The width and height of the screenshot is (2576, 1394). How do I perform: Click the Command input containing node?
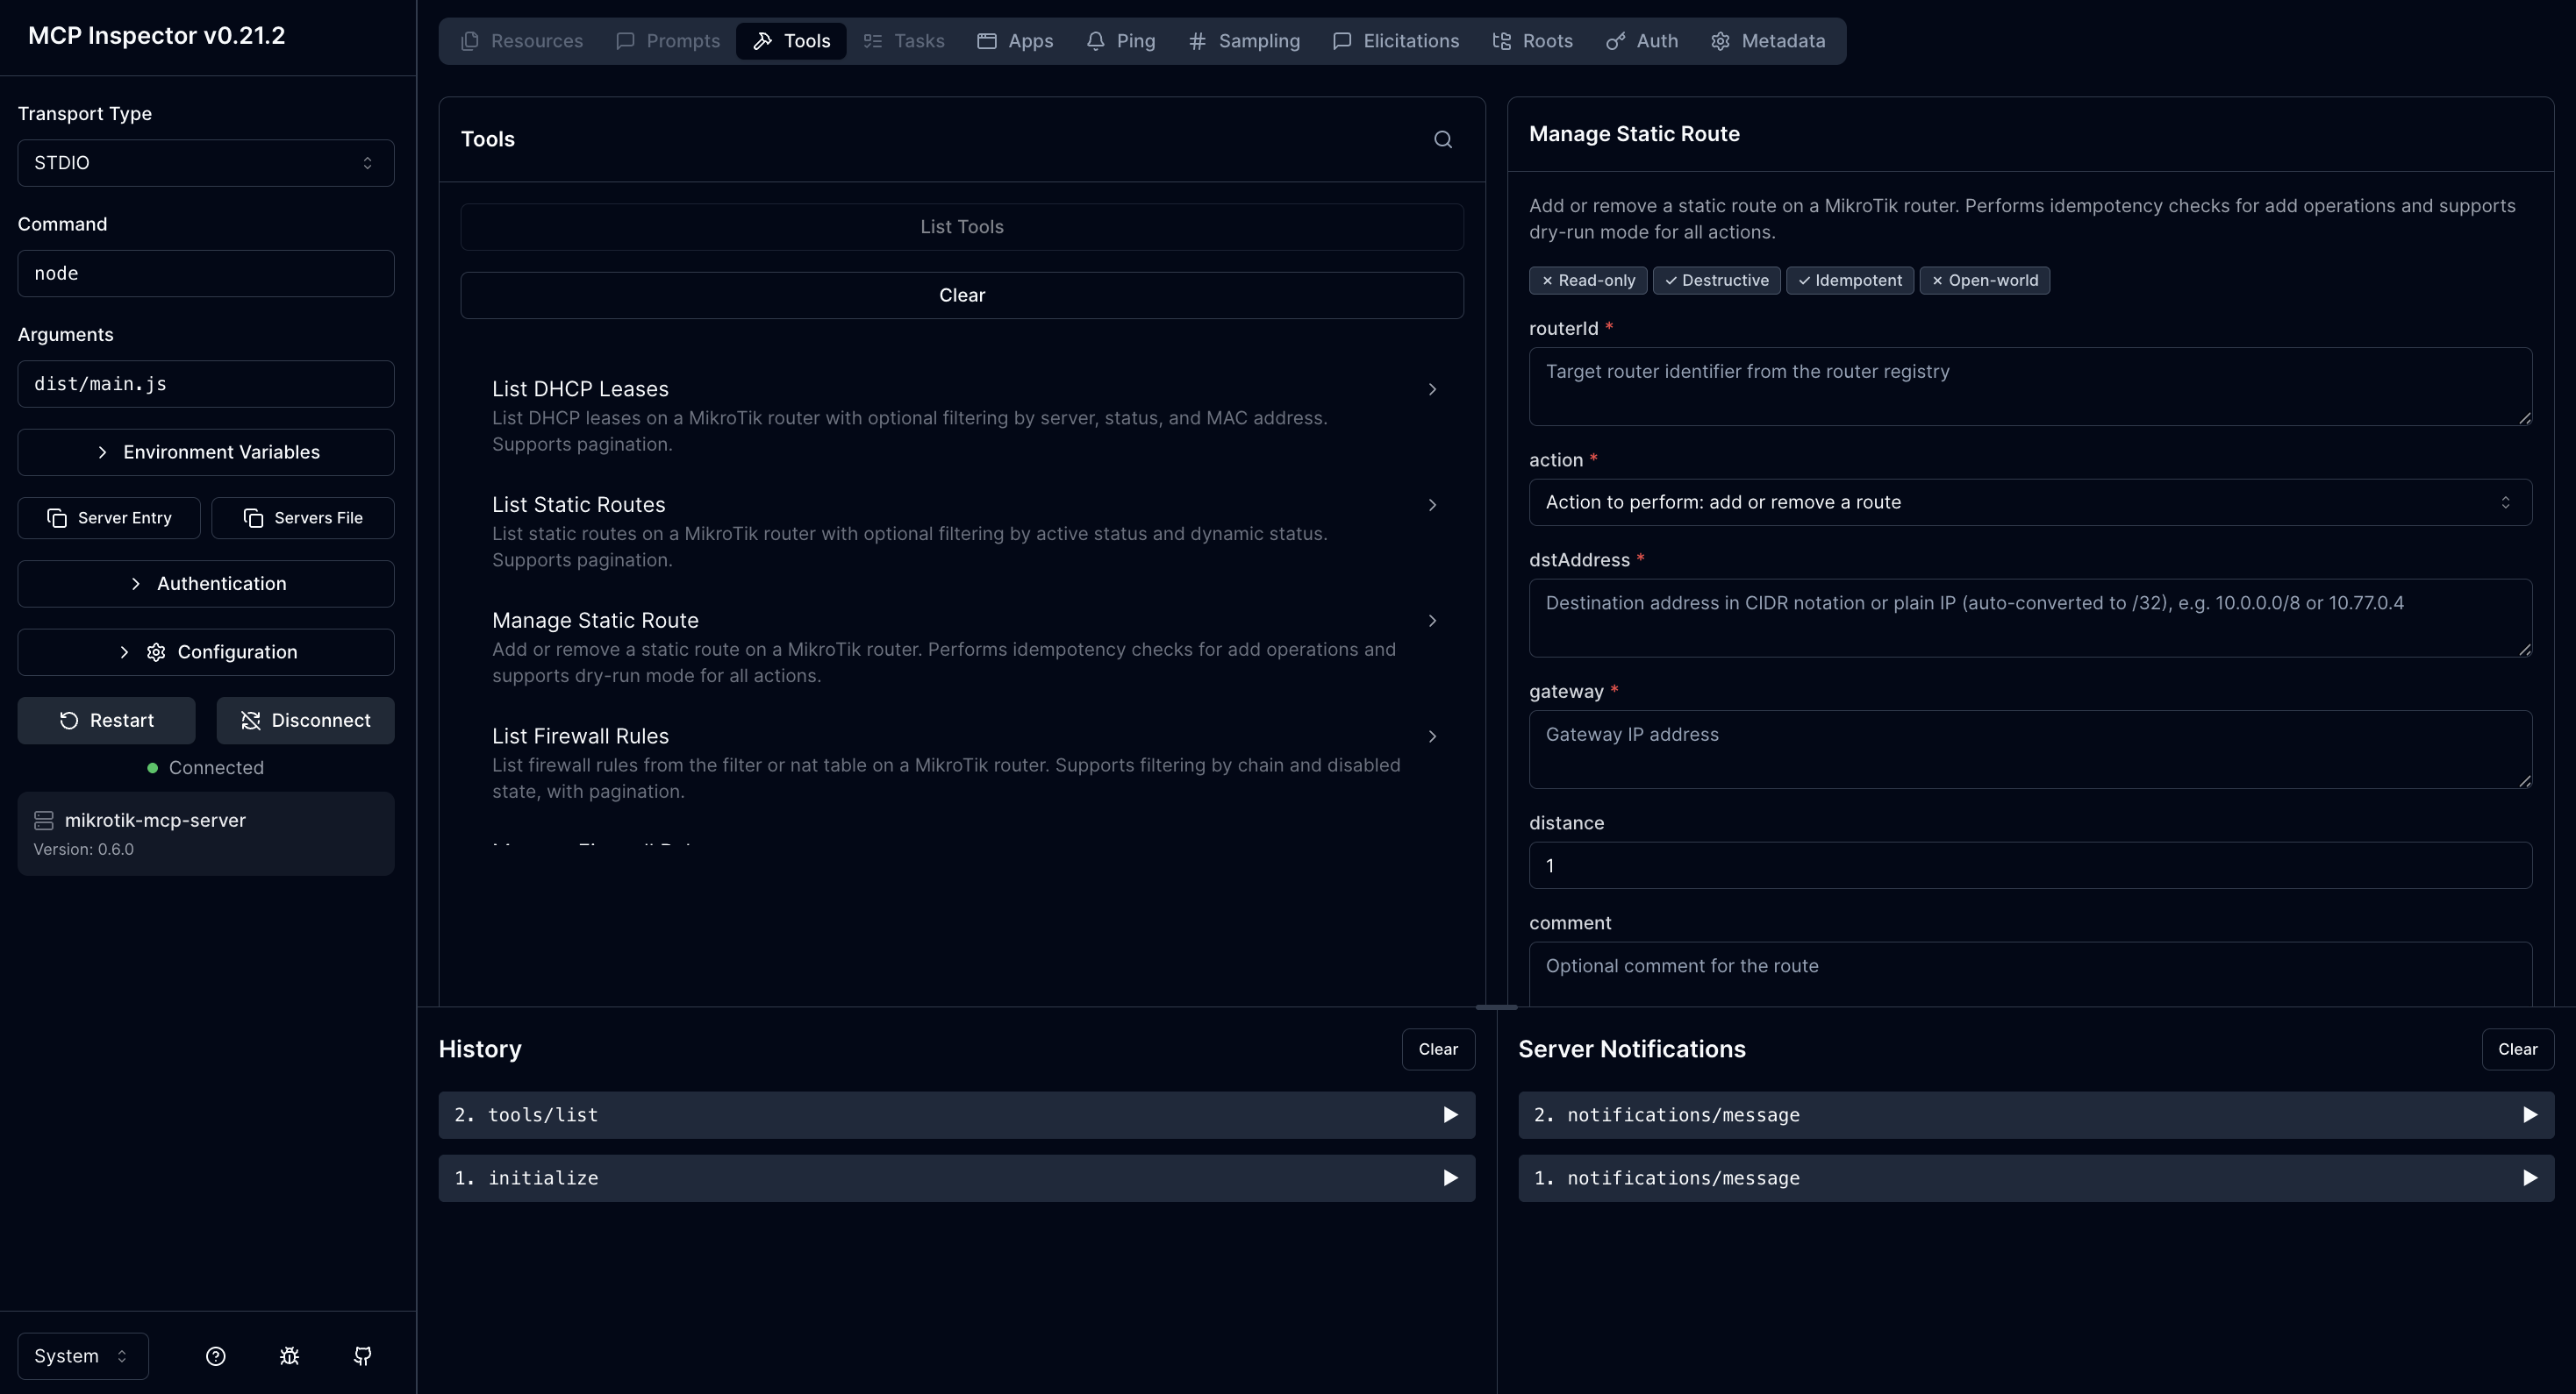point(206,274)
